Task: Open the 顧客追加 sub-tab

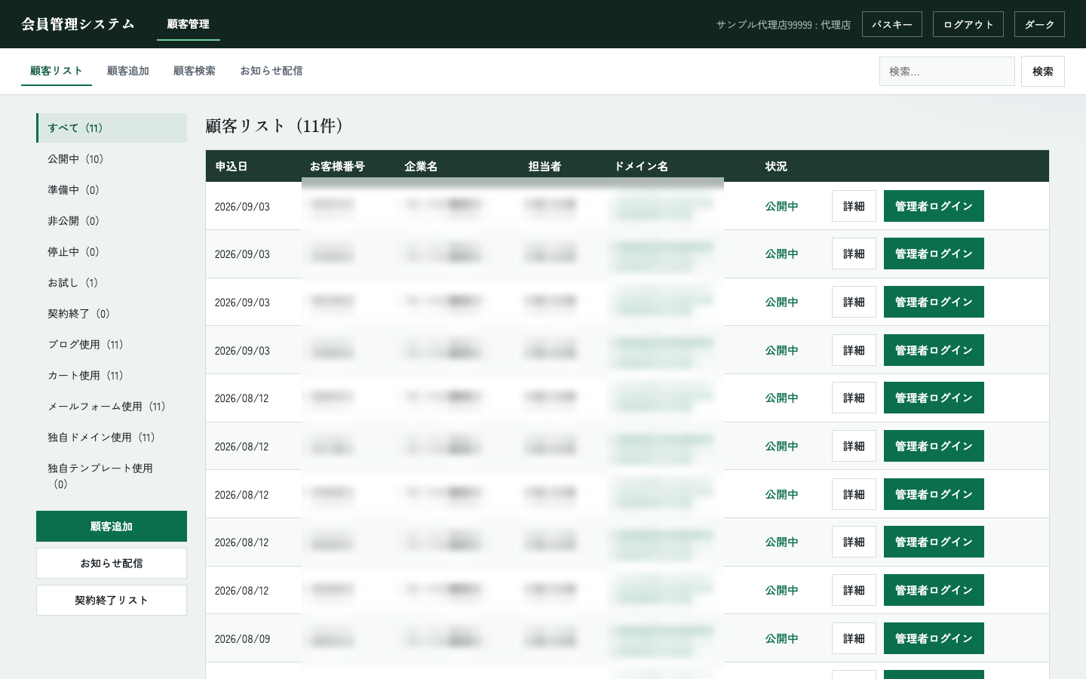Action: pyautogui.click(x=128, y=71)
